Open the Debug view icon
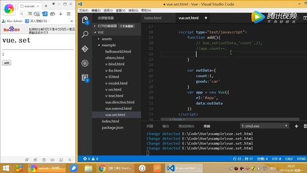This screenshot has width=307, height=173. 85,63
